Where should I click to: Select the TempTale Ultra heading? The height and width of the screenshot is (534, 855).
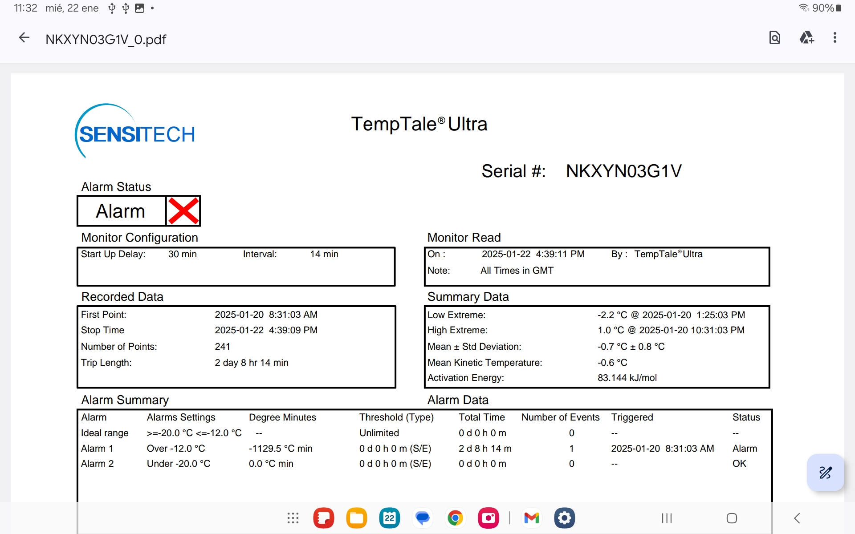pyautogui.click(x=419, y=124)
